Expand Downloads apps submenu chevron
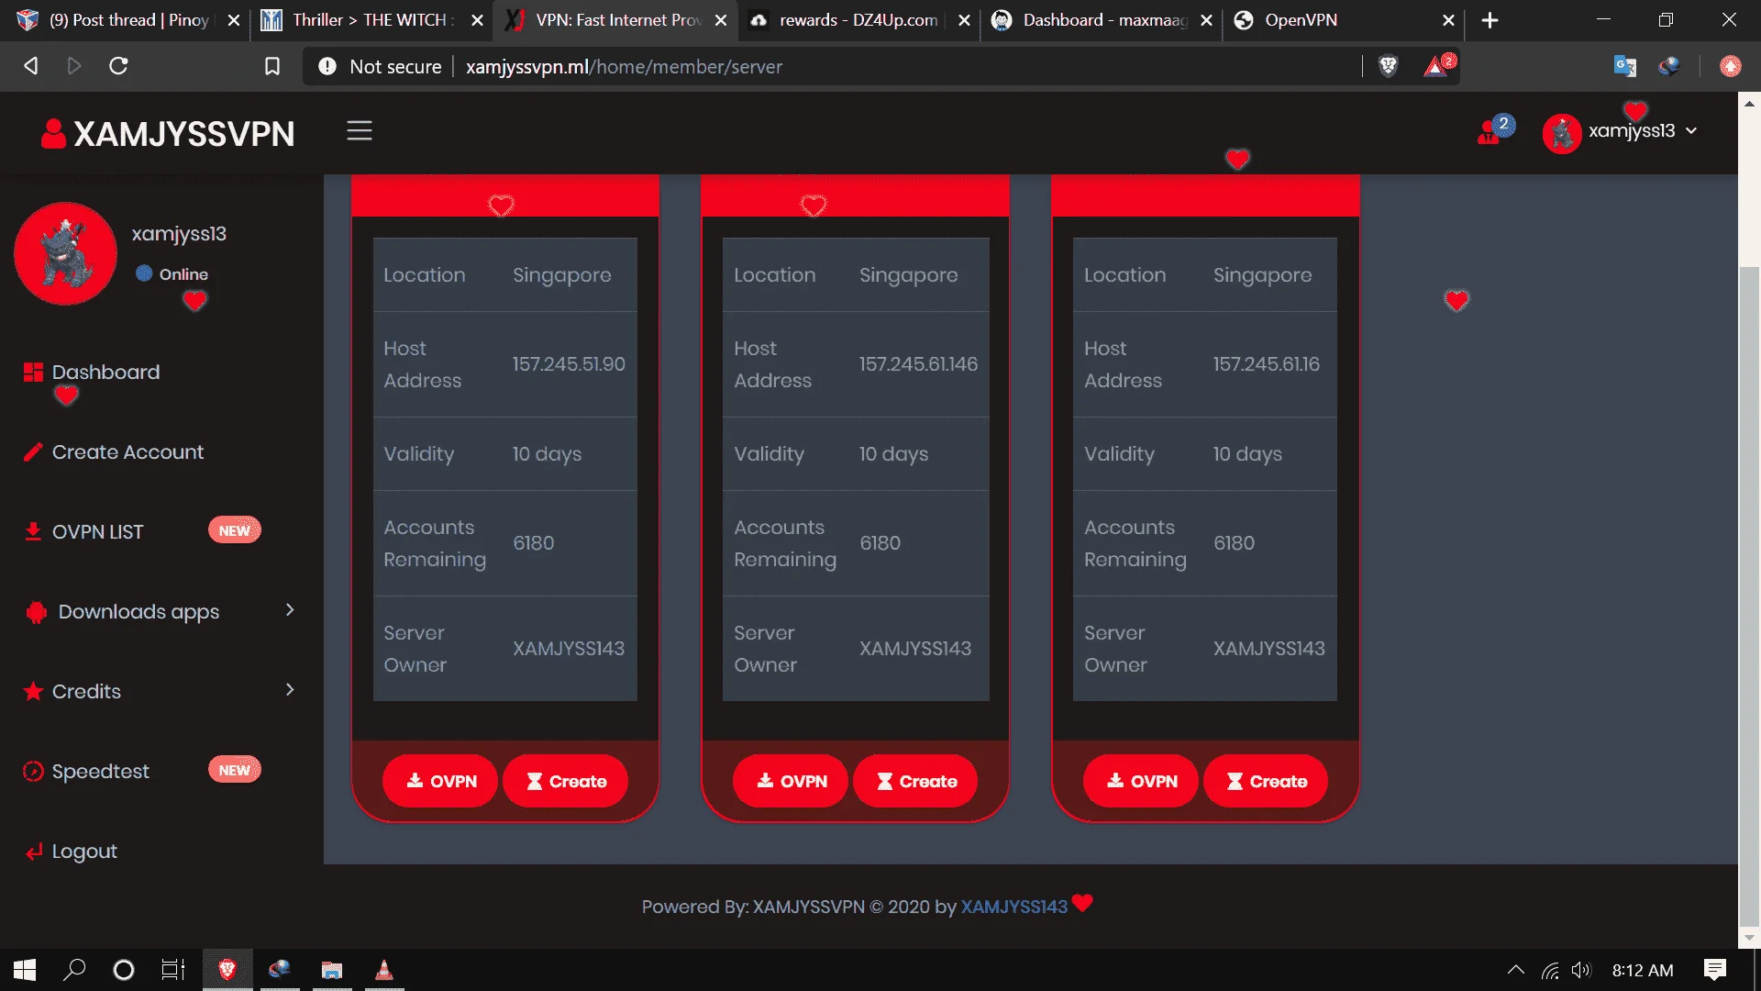This screenshot has width=1761, height=991. coord(290,610)
